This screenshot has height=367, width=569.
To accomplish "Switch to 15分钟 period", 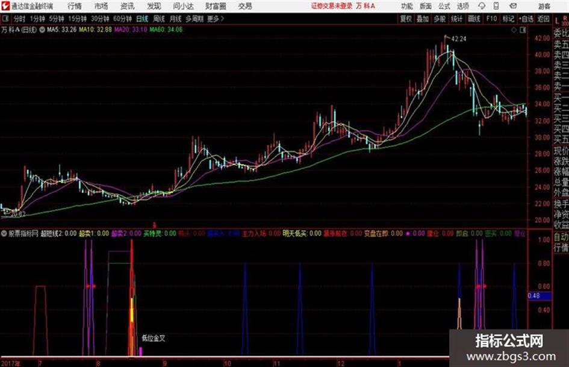I will 77,19.
